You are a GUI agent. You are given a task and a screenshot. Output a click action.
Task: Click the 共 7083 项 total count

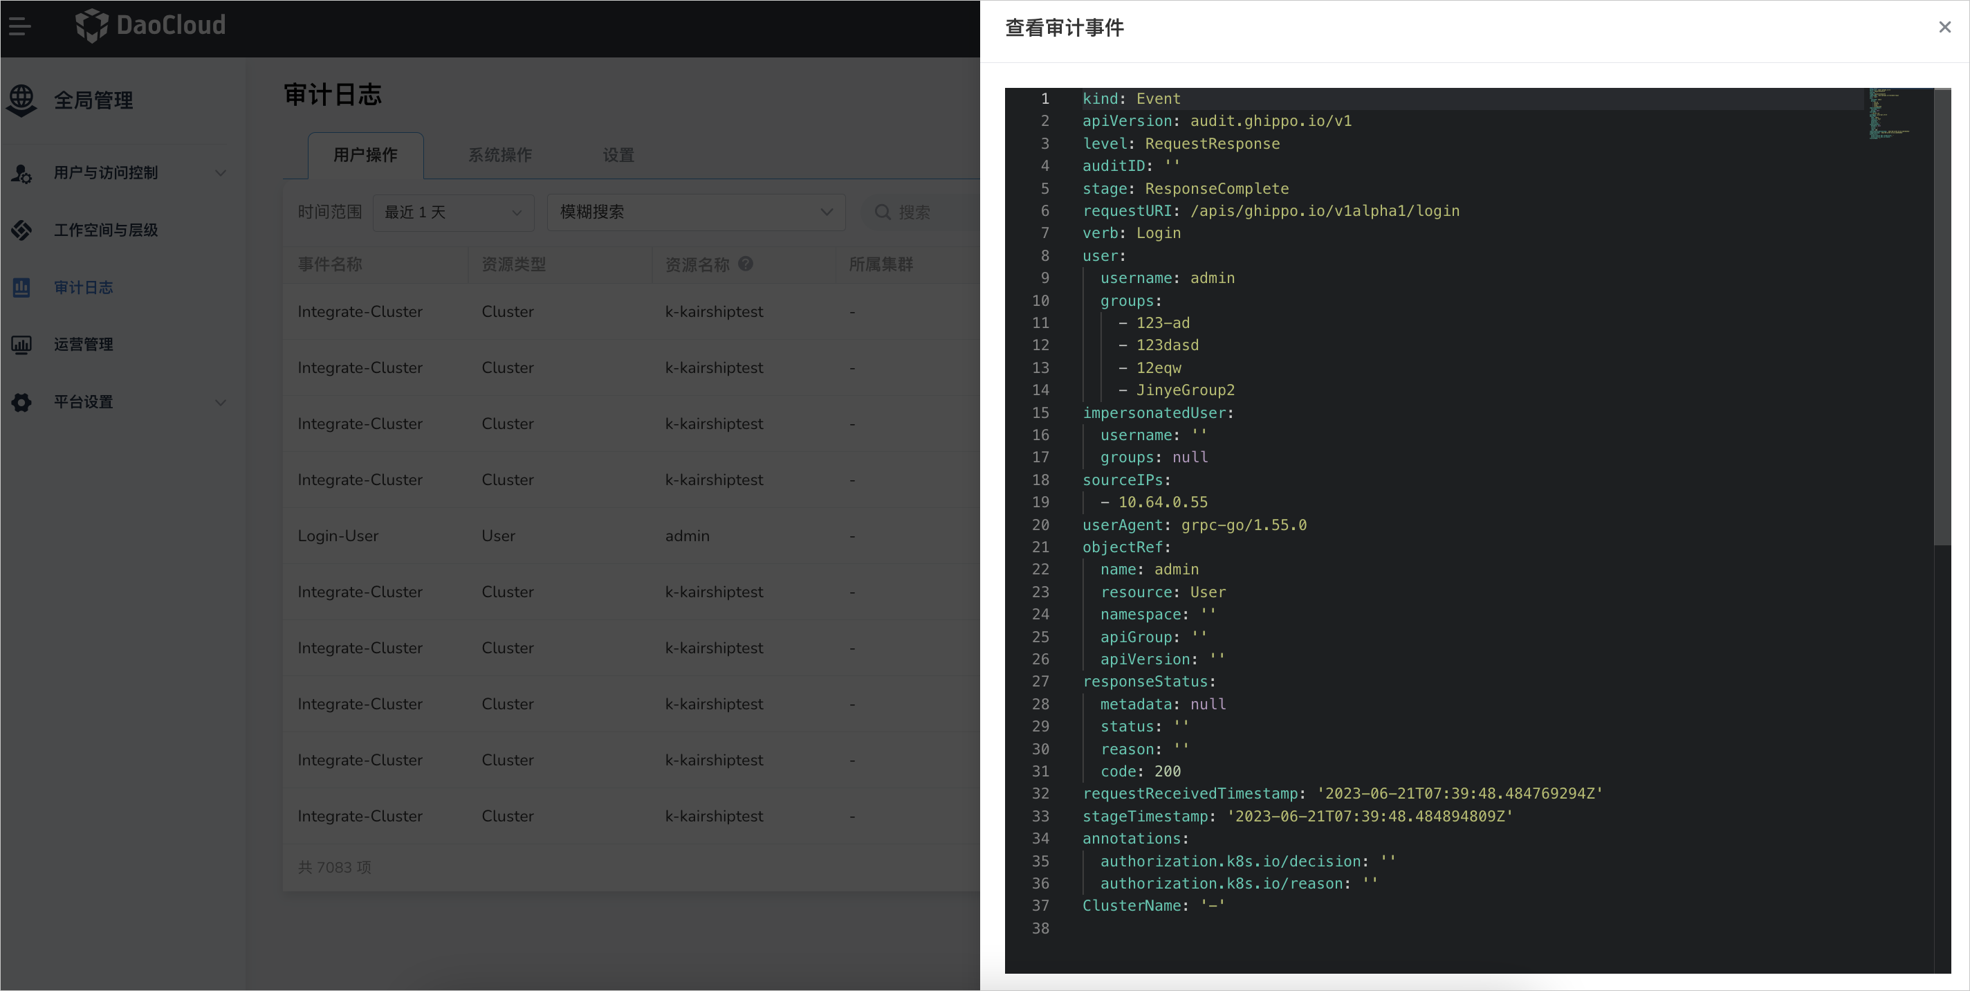[334, 867]
